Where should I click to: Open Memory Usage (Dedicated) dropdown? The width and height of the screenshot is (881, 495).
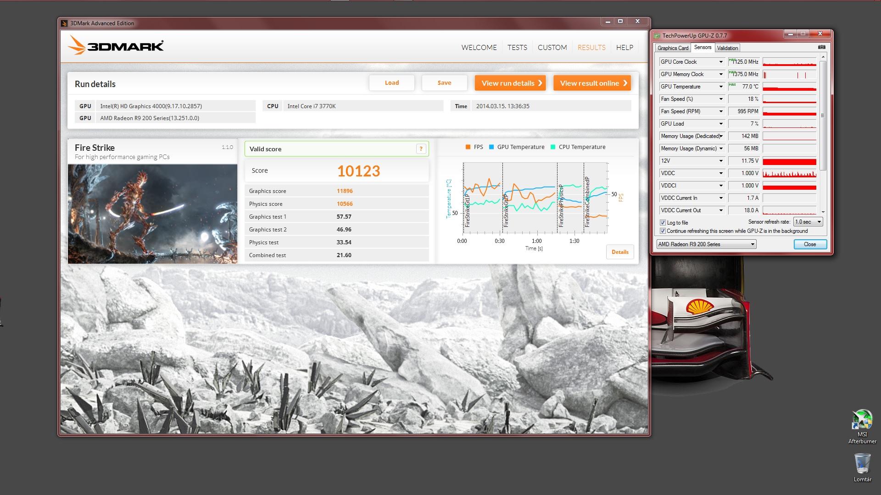click(721, 136)
